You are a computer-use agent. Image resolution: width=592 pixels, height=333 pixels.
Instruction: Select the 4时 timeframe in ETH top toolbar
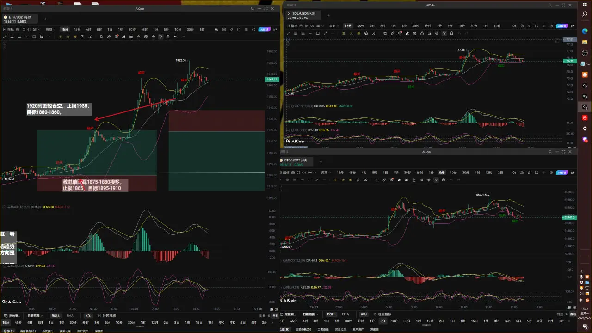(88, 29)
